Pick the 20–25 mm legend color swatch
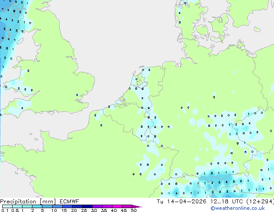Screen dimensions: 274x212 tap(77, 206)
